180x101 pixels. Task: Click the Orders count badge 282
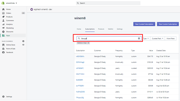[23, 13]
